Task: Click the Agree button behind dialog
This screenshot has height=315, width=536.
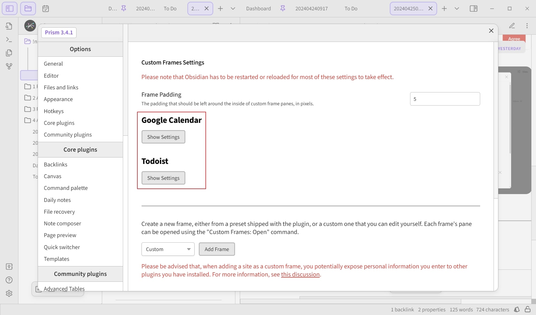Action: click(514, 39)
